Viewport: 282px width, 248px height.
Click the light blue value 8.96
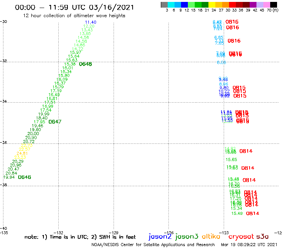[224, 84]
